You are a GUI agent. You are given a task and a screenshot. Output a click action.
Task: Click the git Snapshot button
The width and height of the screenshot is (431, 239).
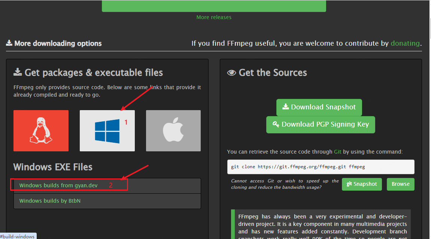362,184
